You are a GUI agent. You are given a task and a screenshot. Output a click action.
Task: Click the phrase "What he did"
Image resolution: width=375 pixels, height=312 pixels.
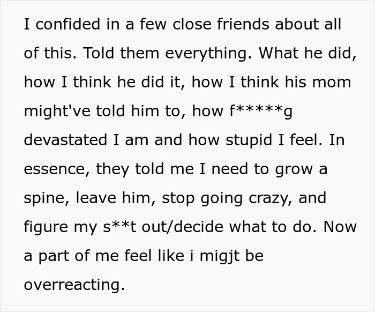307,53
